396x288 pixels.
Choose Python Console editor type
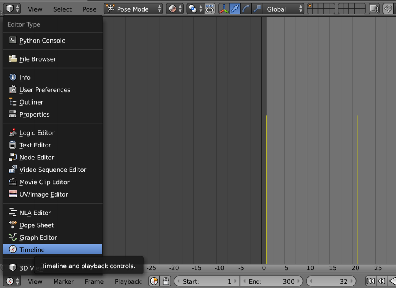click(x=53, y=41)
